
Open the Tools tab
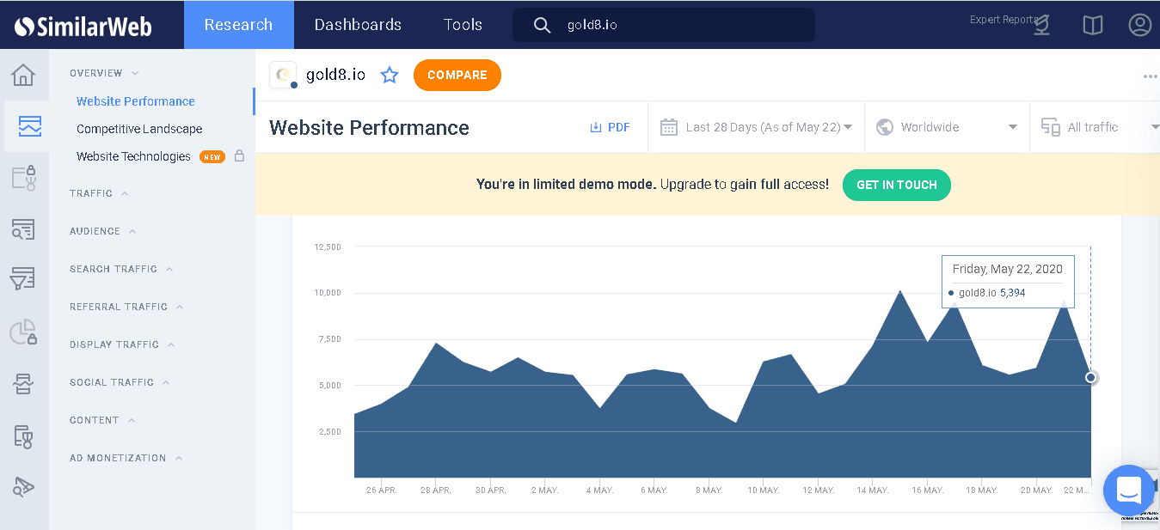click(x=463, y=25)
